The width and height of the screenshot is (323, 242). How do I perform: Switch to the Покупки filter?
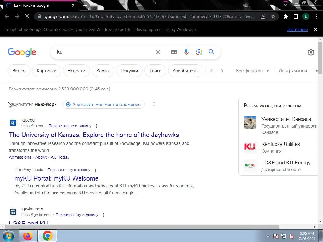point(129,71)
